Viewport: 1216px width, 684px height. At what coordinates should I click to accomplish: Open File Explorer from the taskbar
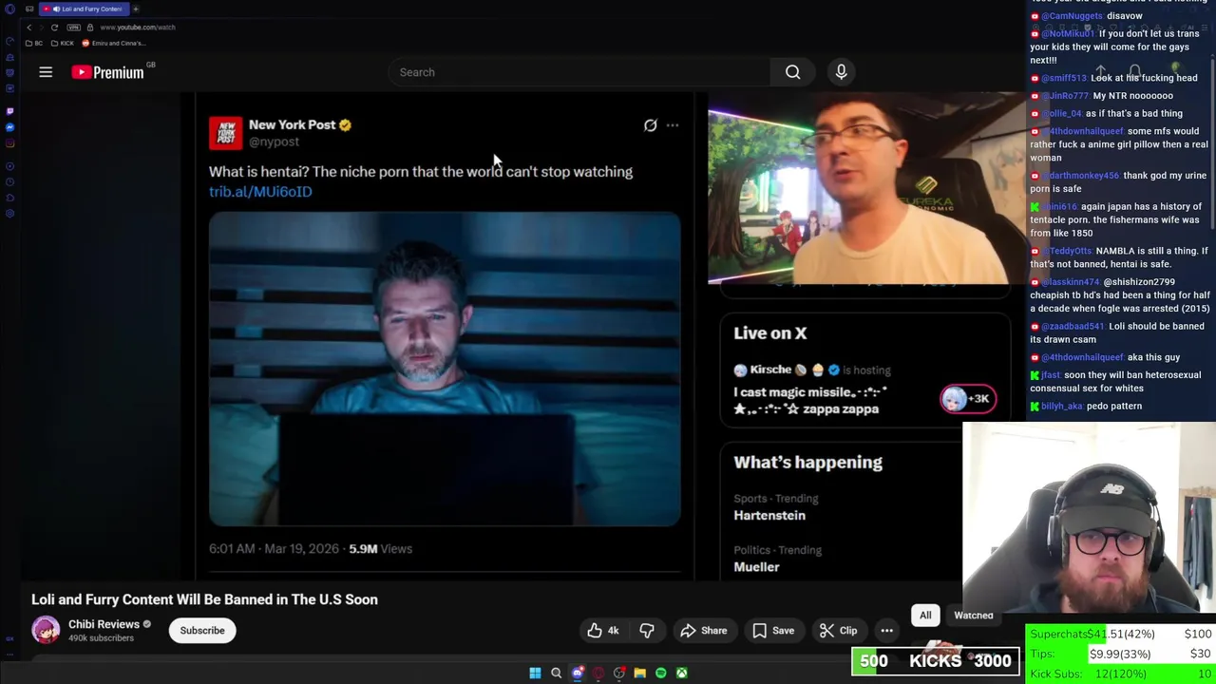[639, 673]
